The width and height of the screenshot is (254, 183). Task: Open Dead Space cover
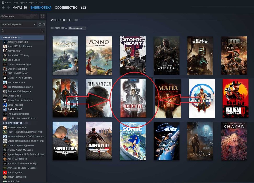pos(200,56)
